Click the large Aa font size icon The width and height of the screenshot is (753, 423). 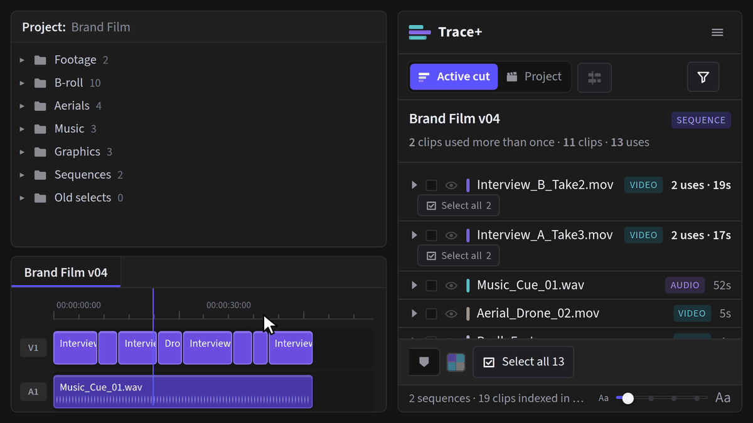[x=723, y=398]
